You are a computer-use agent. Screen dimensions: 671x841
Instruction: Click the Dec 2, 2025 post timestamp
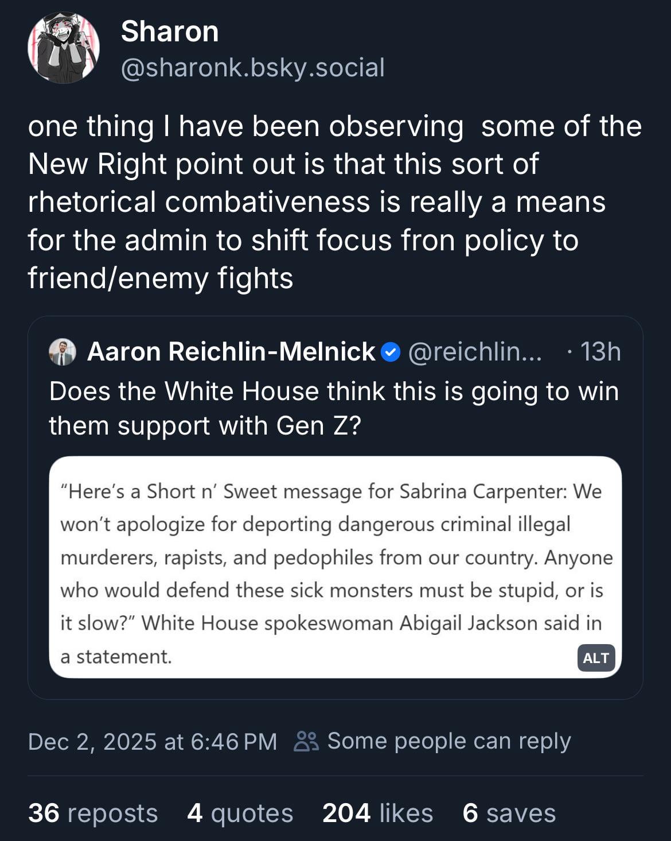(152, 742)
